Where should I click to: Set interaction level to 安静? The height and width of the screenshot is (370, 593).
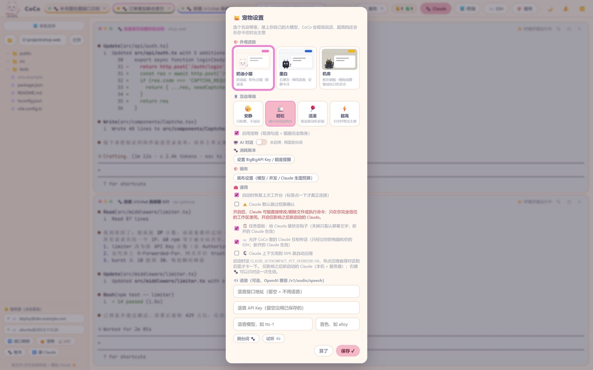pos(248,114)
